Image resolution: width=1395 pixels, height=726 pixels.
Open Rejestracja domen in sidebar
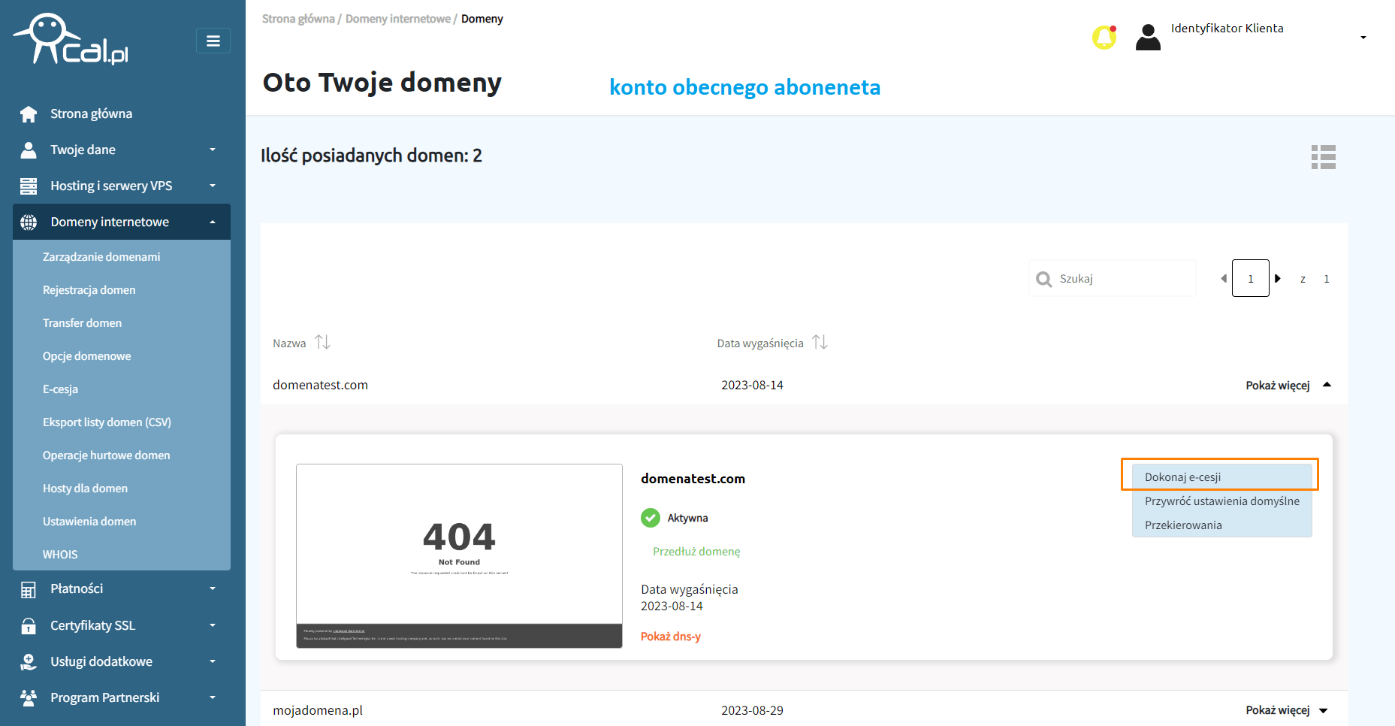(89, 290)
